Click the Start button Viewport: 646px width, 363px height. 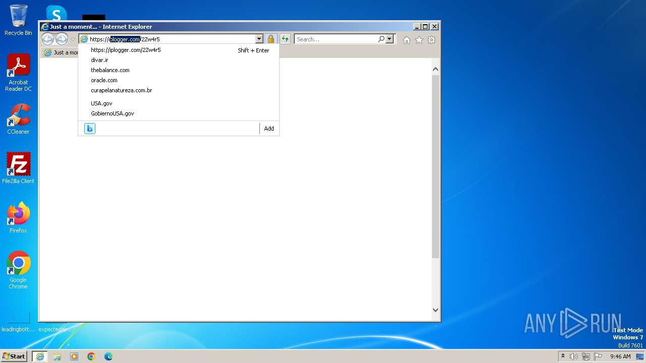click(14, 356)
